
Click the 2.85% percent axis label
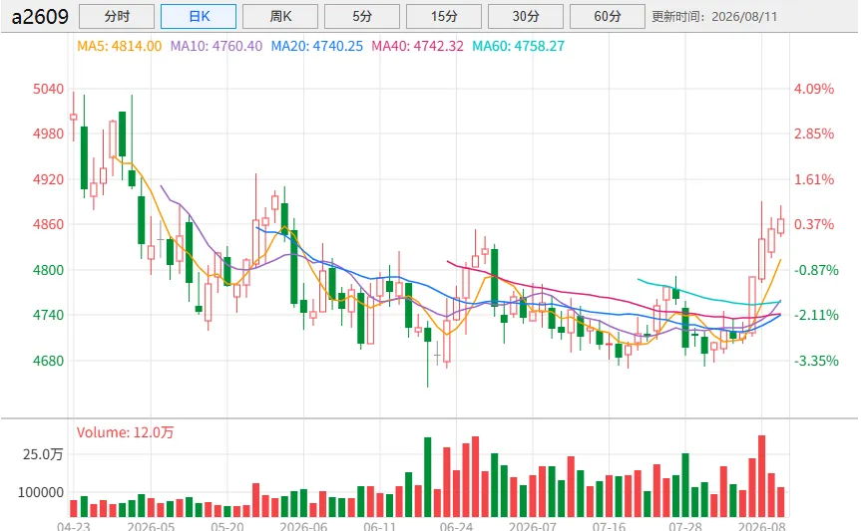[x=814, y=133]
